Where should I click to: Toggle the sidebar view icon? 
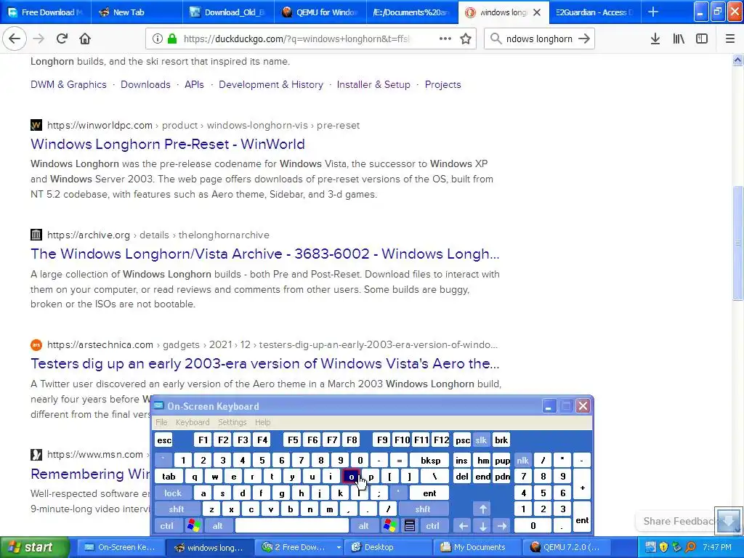702,39
